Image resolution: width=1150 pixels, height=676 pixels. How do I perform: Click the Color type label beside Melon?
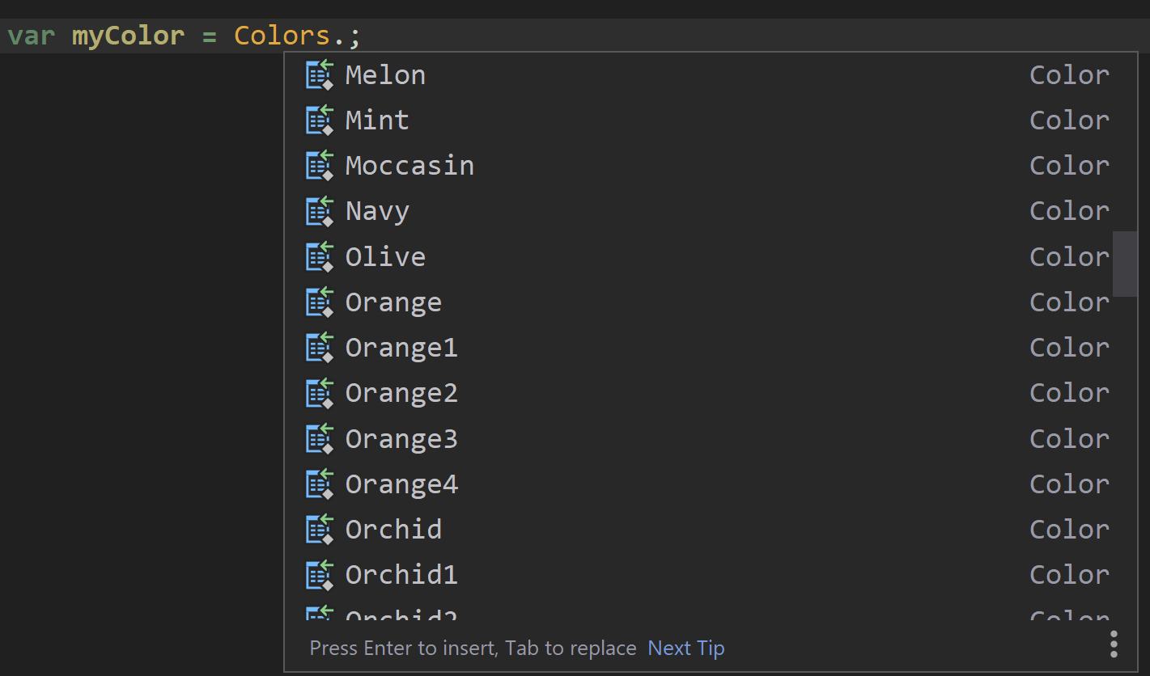pos(1069,74)
